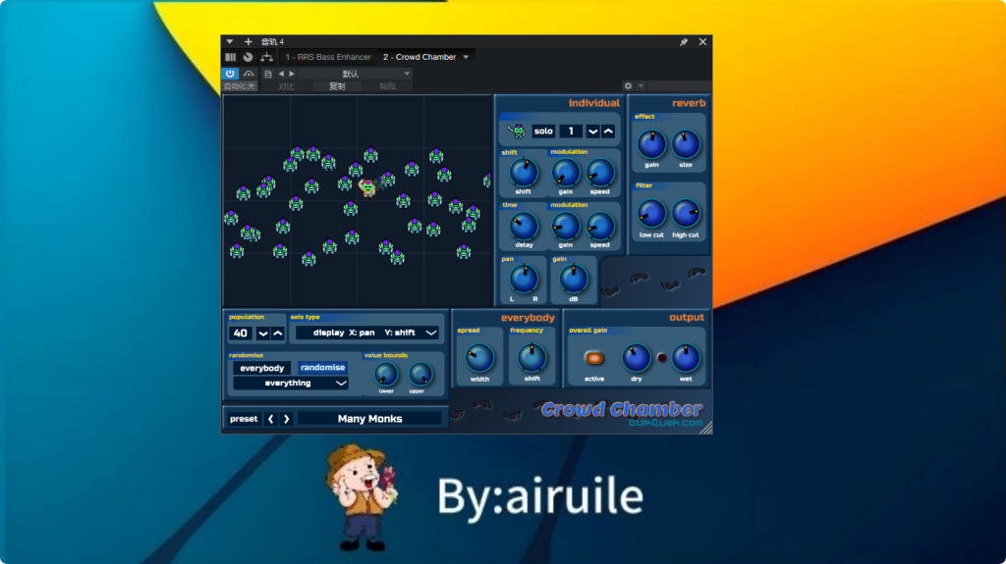Screen dimensions: 1006x564
Task: Click the individual shift knob
Action: pos(524,173)
